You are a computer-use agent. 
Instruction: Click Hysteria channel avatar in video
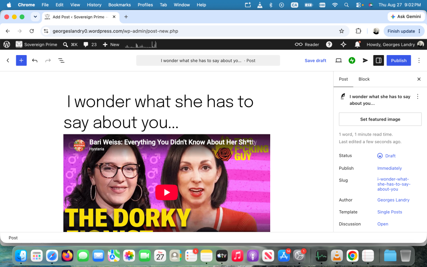pyautogui.click(x=79, y=145)
